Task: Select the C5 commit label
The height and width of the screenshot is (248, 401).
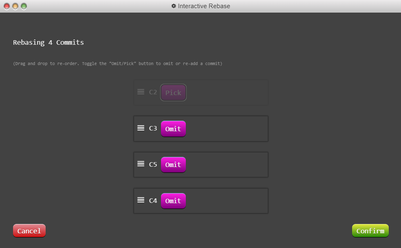Action: [153, 165]
